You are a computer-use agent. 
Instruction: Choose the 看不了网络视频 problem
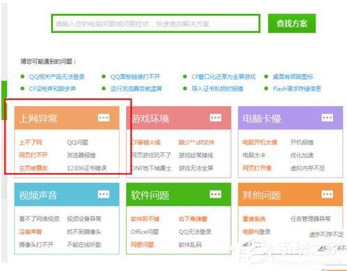click(39, 219)
